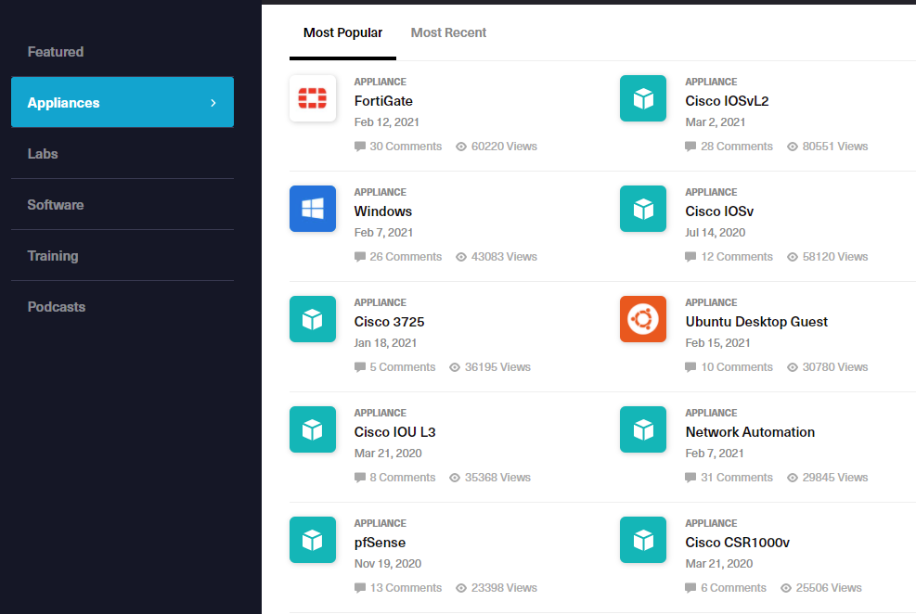Click the Feb 12, 2021 date

point(387,122)
